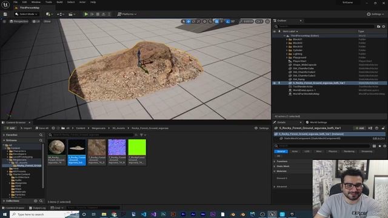Click the Add button in Content Browser

[10, 128]
